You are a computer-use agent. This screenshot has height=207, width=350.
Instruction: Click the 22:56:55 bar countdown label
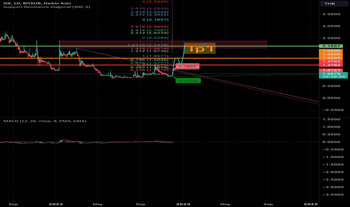[333, 77]
